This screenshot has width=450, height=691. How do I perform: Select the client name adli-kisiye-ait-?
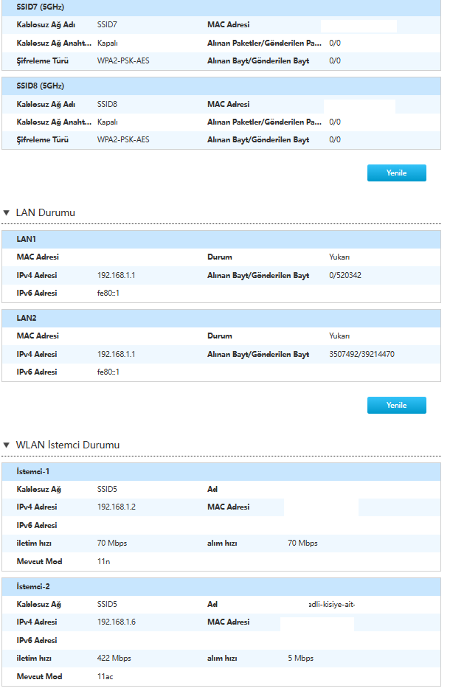(332, 605)
